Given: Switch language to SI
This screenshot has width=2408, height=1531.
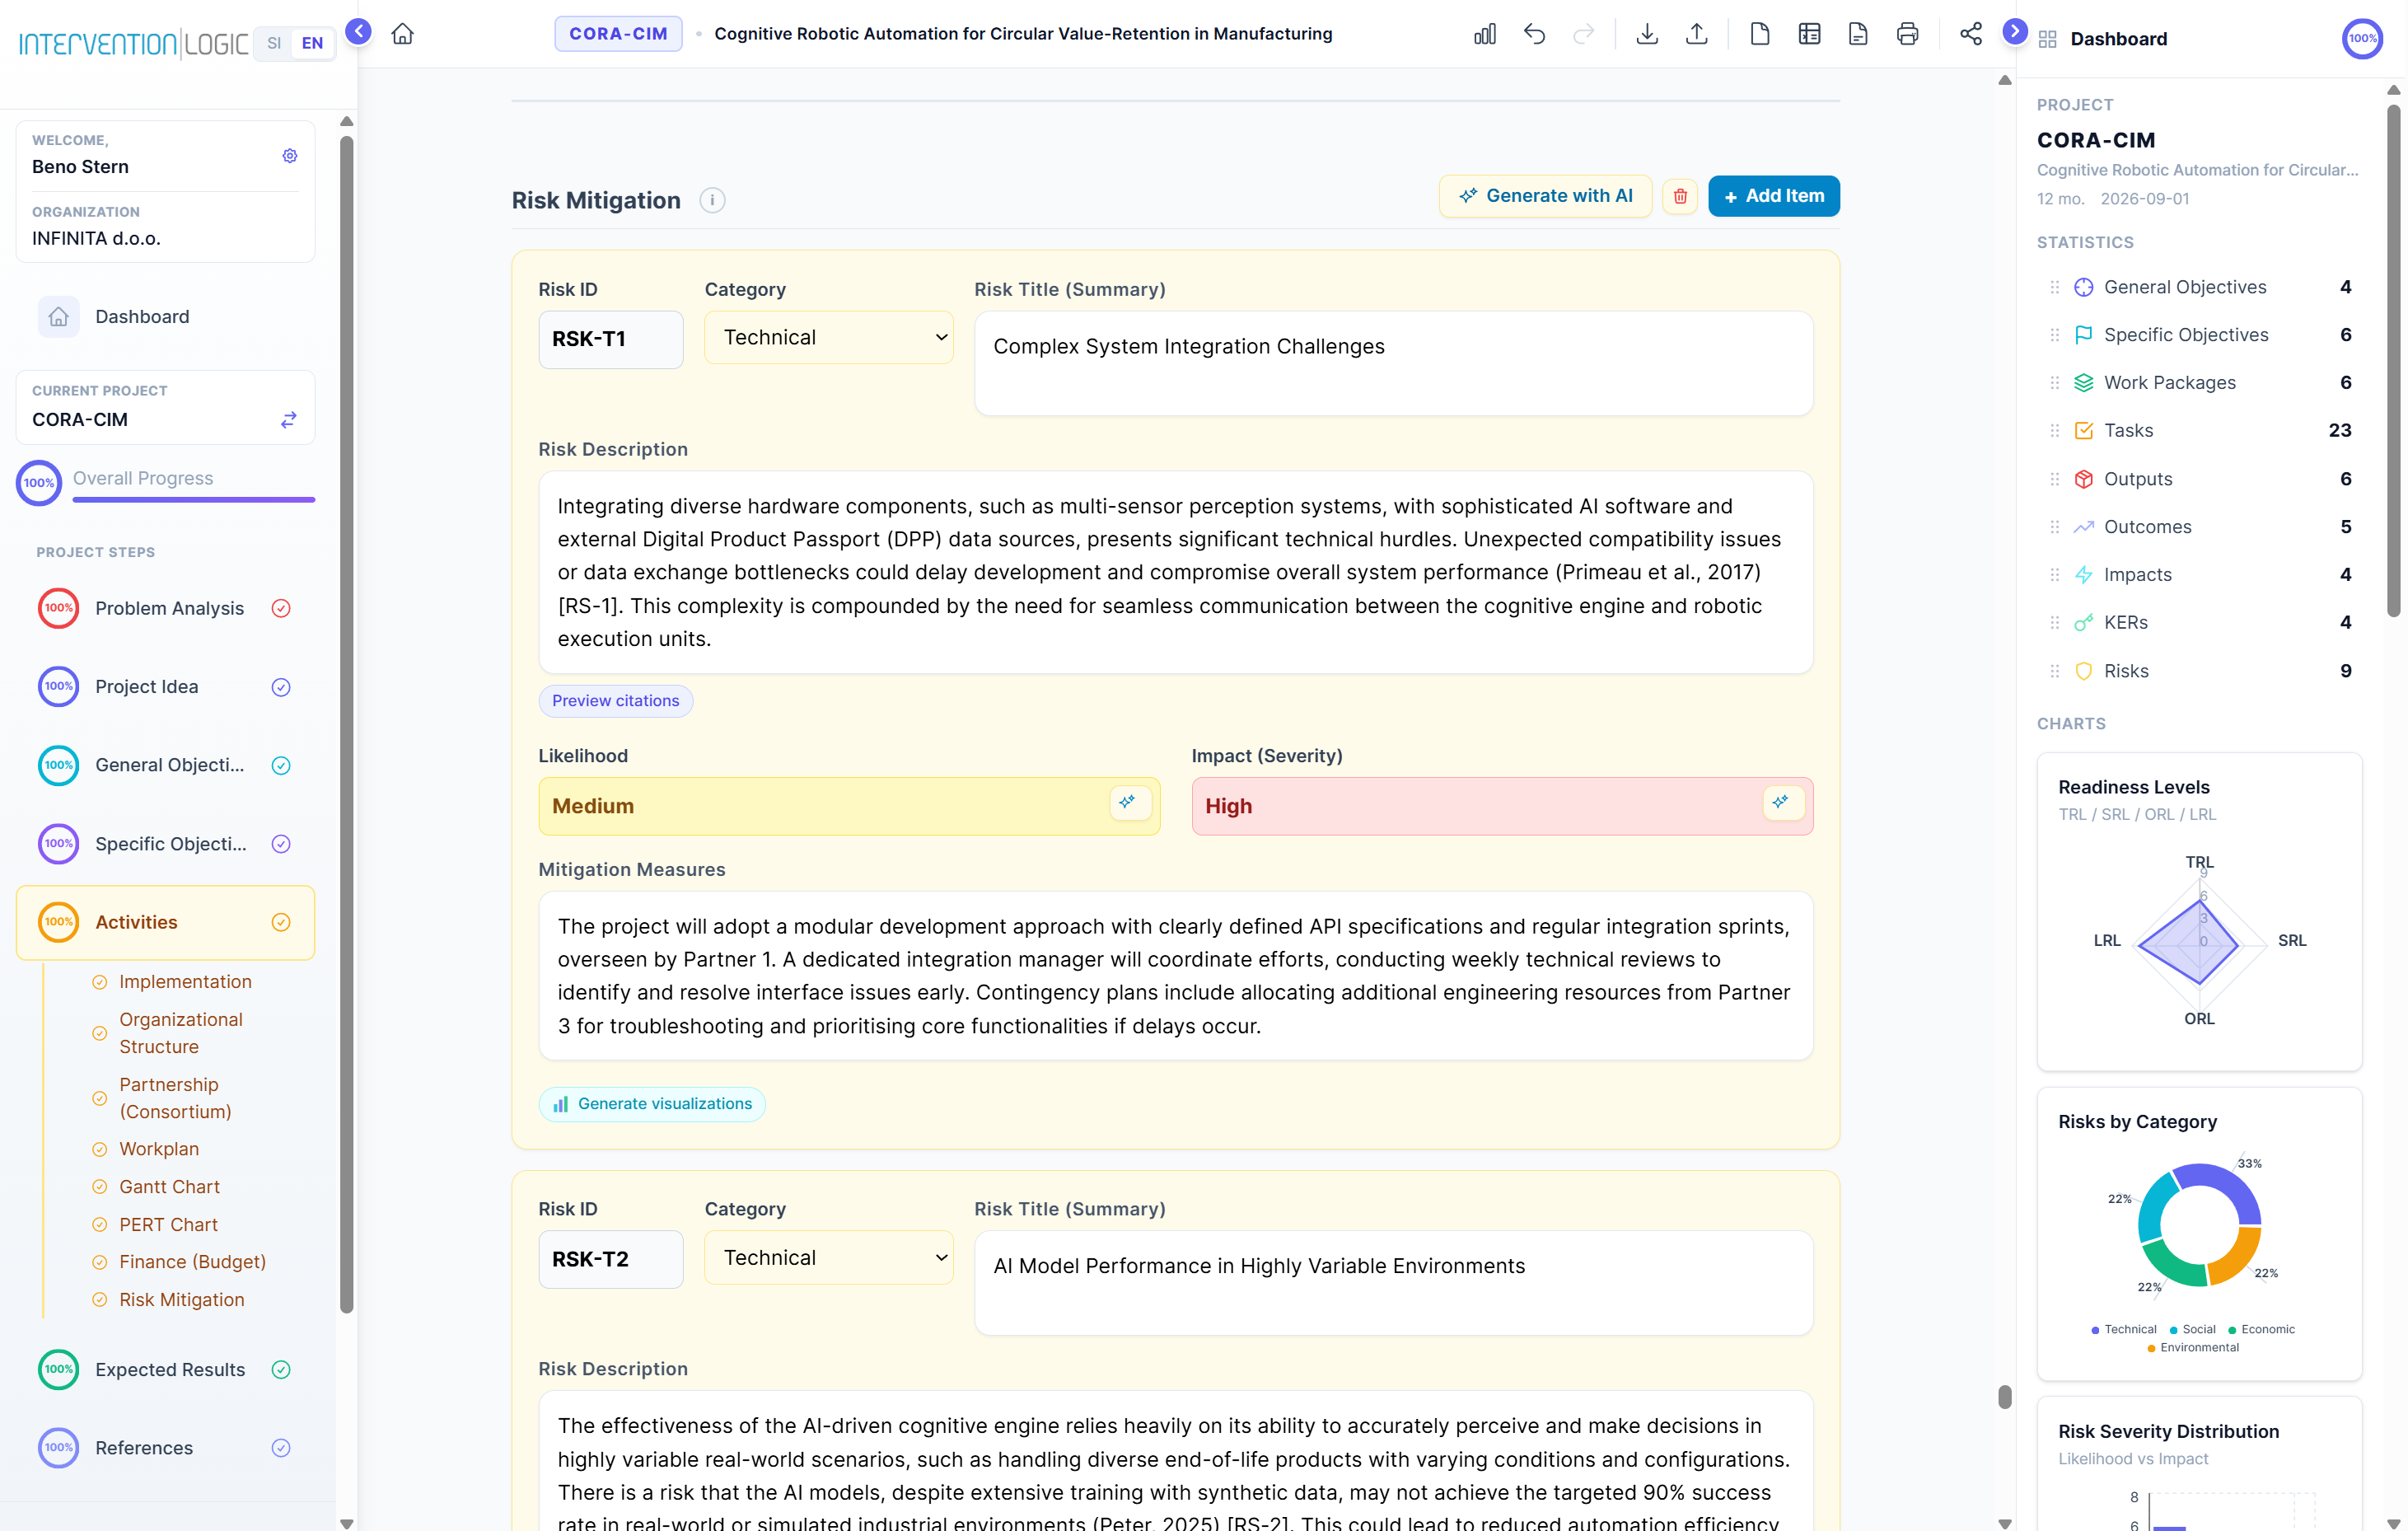Looking at the screenshot, I should click(x=274, y=43).
